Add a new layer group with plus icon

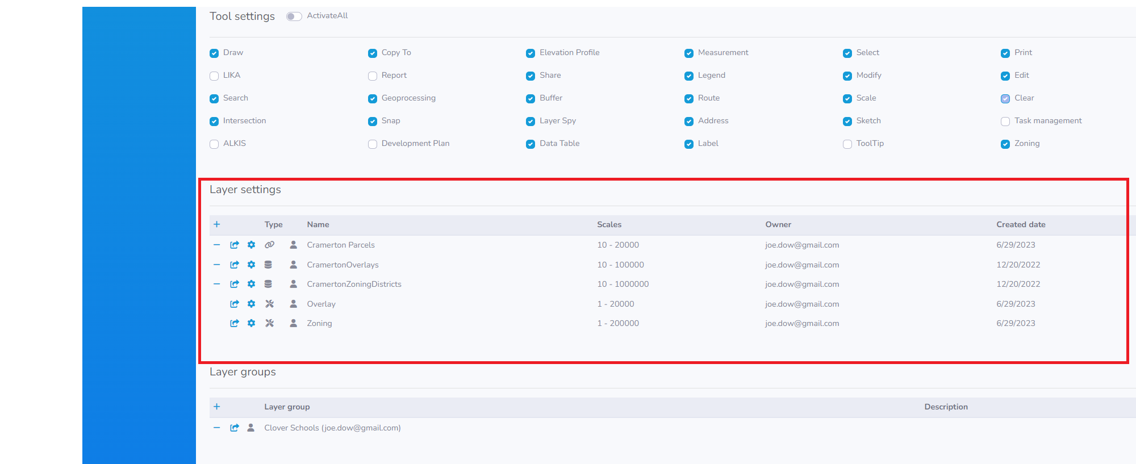click(216, 407)
